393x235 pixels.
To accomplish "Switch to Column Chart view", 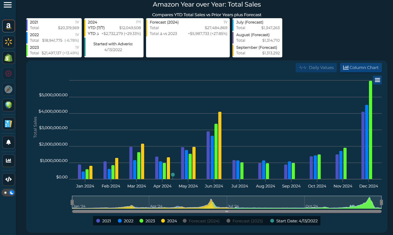I will pos(361,68).
